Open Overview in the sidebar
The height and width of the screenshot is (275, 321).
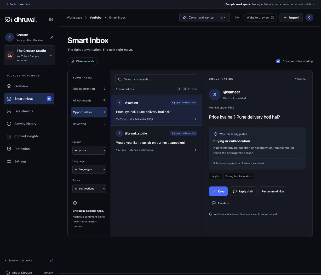click(x=29, y=86)
